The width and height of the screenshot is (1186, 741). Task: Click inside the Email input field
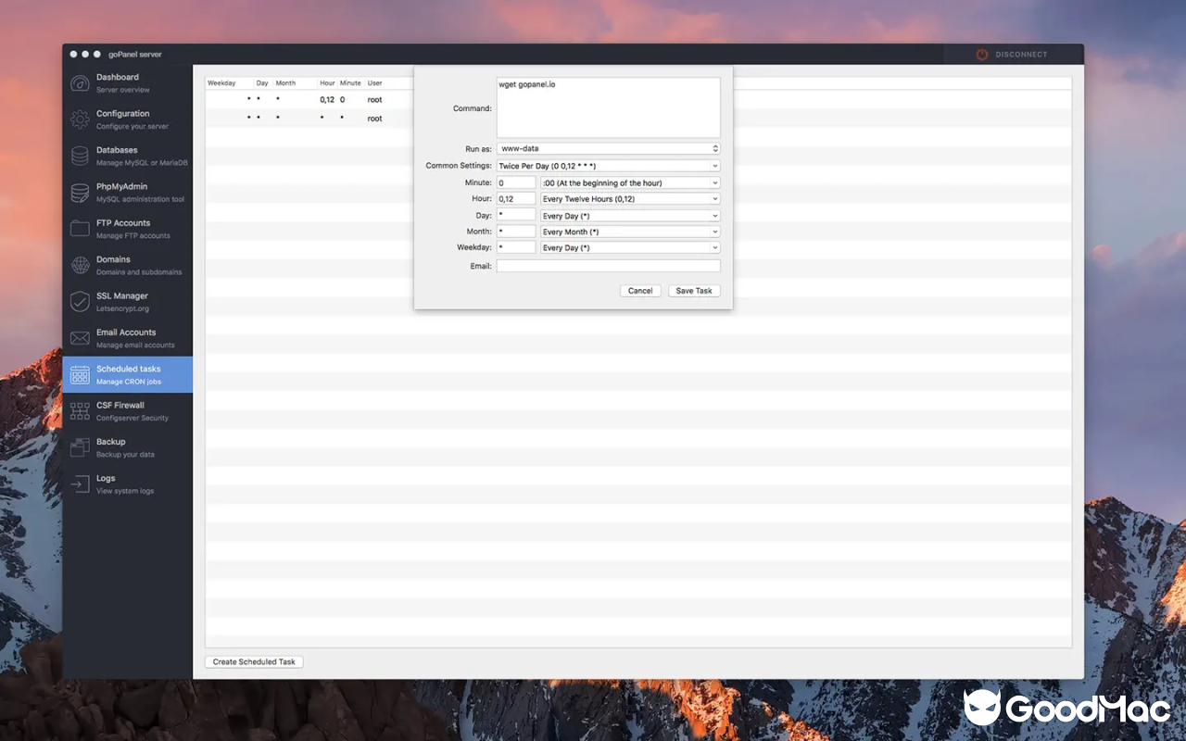(x=608, y=265)
